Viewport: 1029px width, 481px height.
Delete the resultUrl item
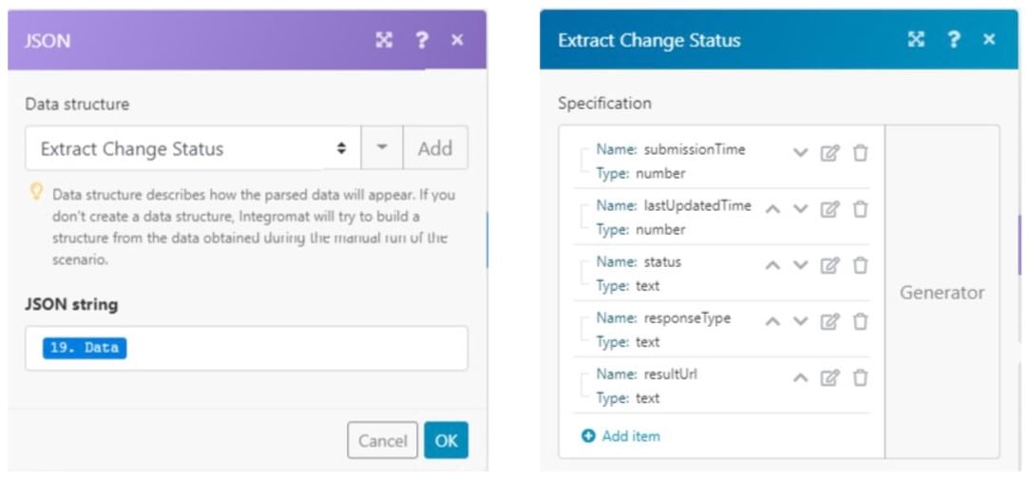(x=860, y=378)
